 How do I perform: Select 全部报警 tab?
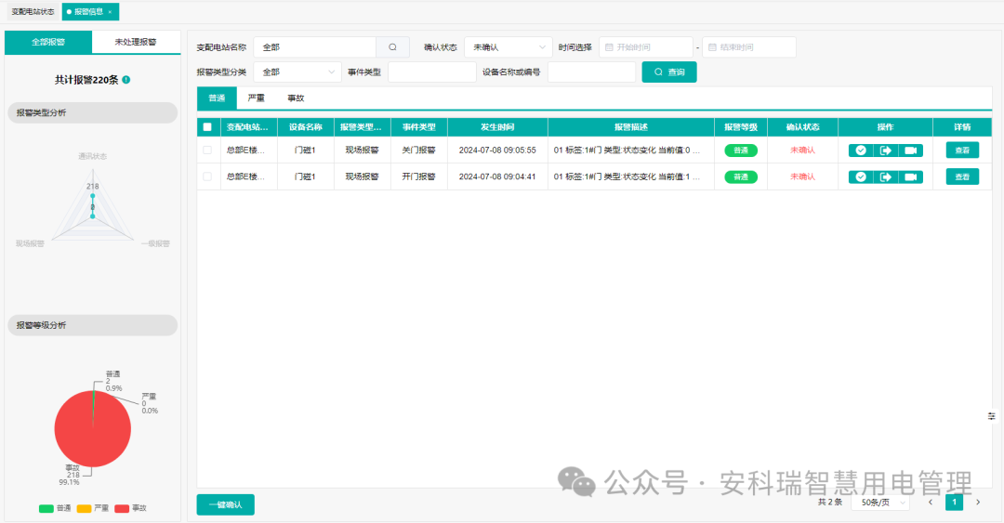[x=48, y=42]
